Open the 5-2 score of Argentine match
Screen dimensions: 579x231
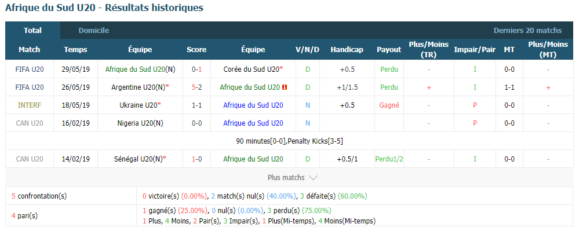click(x=196, y=87)
